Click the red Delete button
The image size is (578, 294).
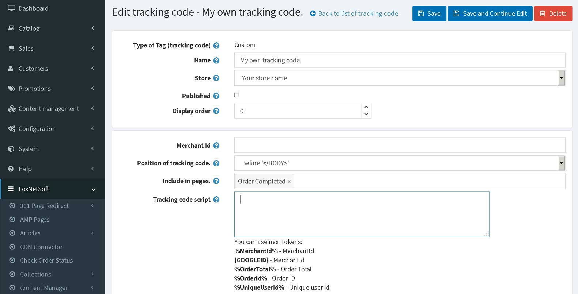[x=553, y=13]
